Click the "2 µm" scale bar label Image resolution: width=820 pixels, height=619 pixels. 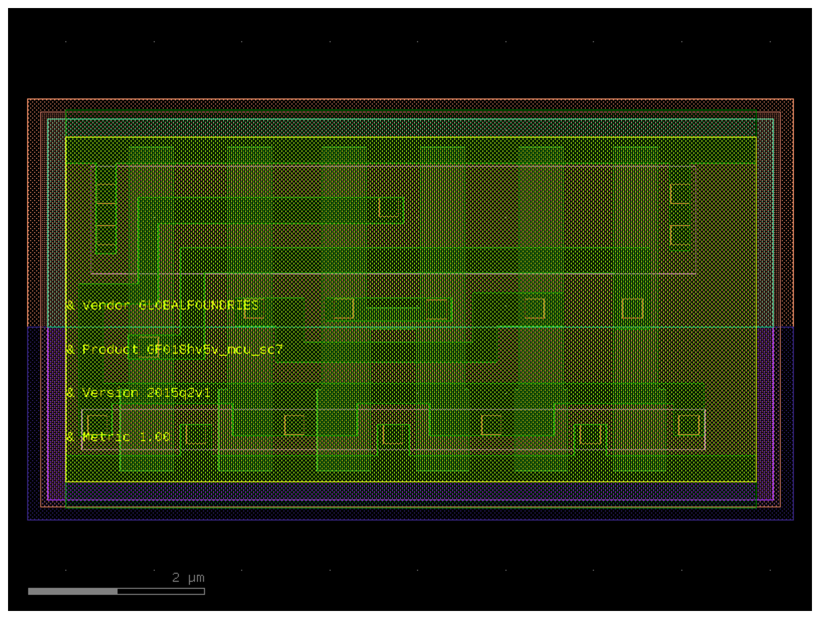188,578
